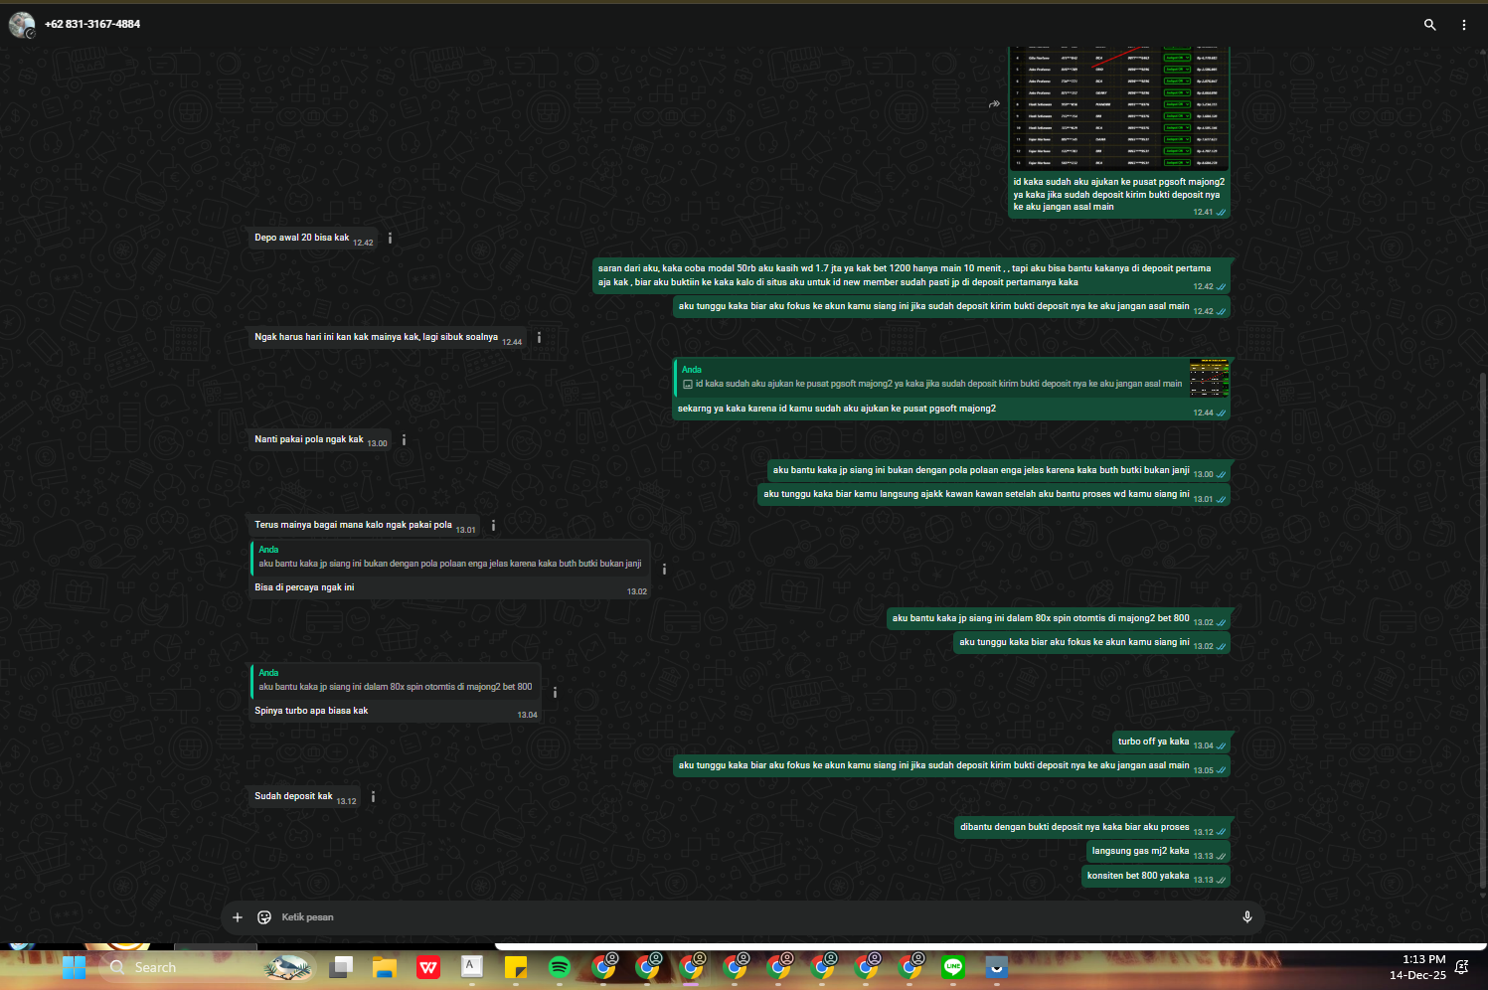Click the "Nanti pakai pola ngak kak" text
The height and width of the screenshot is (990, 1488).
309,440
